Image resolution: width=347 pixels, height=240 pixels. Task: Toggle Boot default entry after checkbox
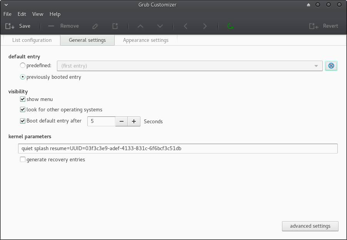click(23, 121)
